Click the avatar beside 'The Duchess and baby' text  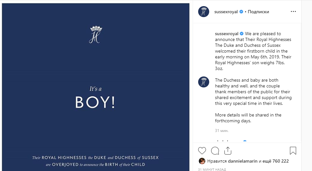pyautogui.click(x=204, y=82)
